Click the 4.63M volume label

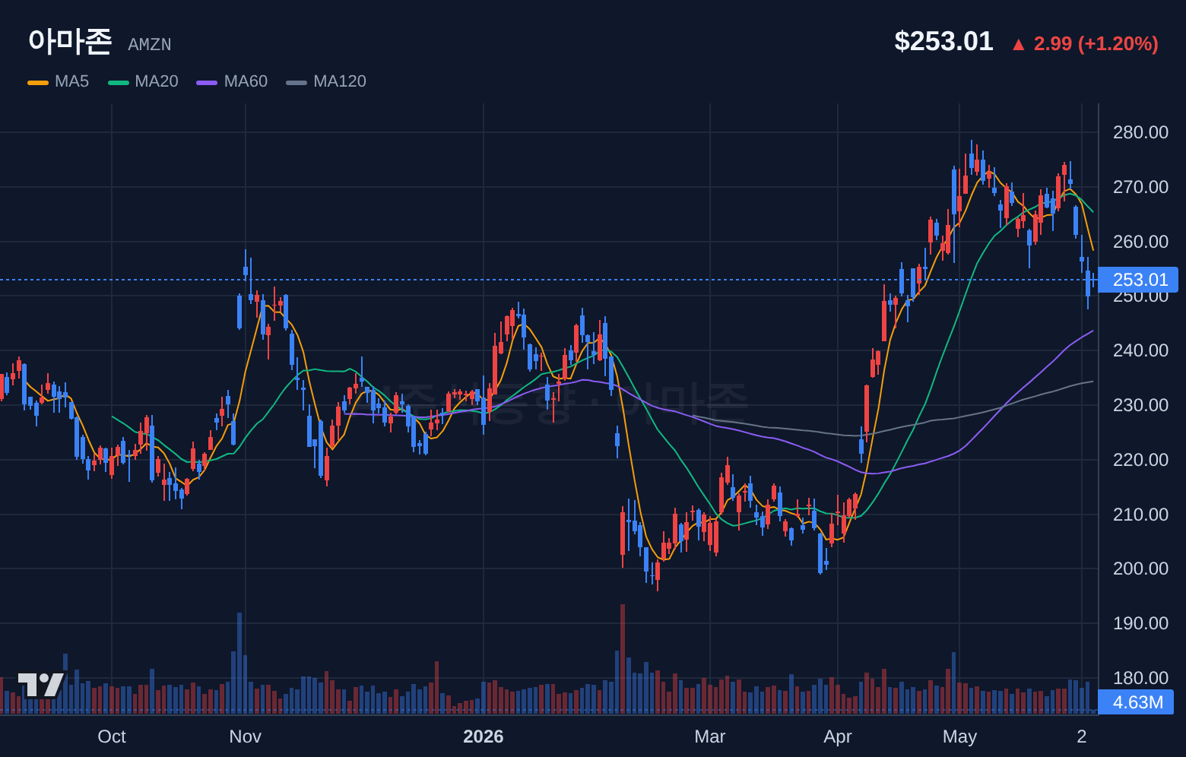coord(1137,702)
